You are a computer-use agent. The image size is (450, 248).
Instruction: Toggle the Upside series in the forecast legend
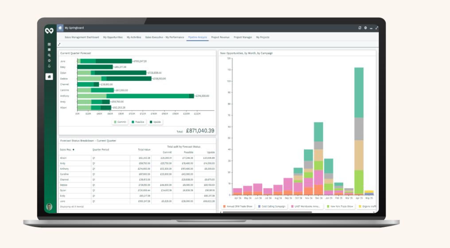point(156,122)
